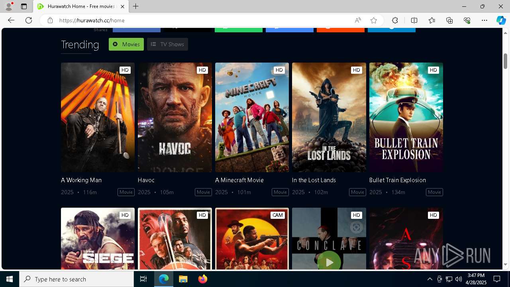Click the A Working Man title link
Viewport: 510px width, 287px height.
[81, 180]
